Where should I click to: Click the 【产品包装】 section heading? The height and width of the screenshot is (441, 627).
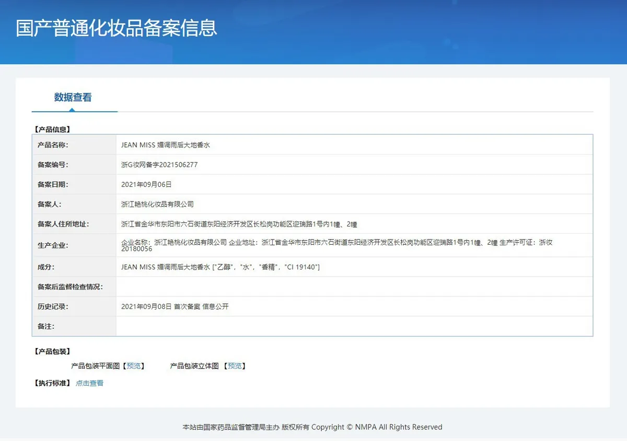tap(52, 351)
